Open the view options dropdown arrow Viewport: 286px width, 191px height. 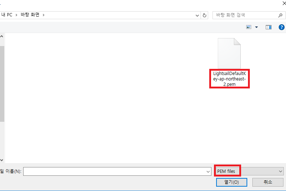[x=256, y=27]
